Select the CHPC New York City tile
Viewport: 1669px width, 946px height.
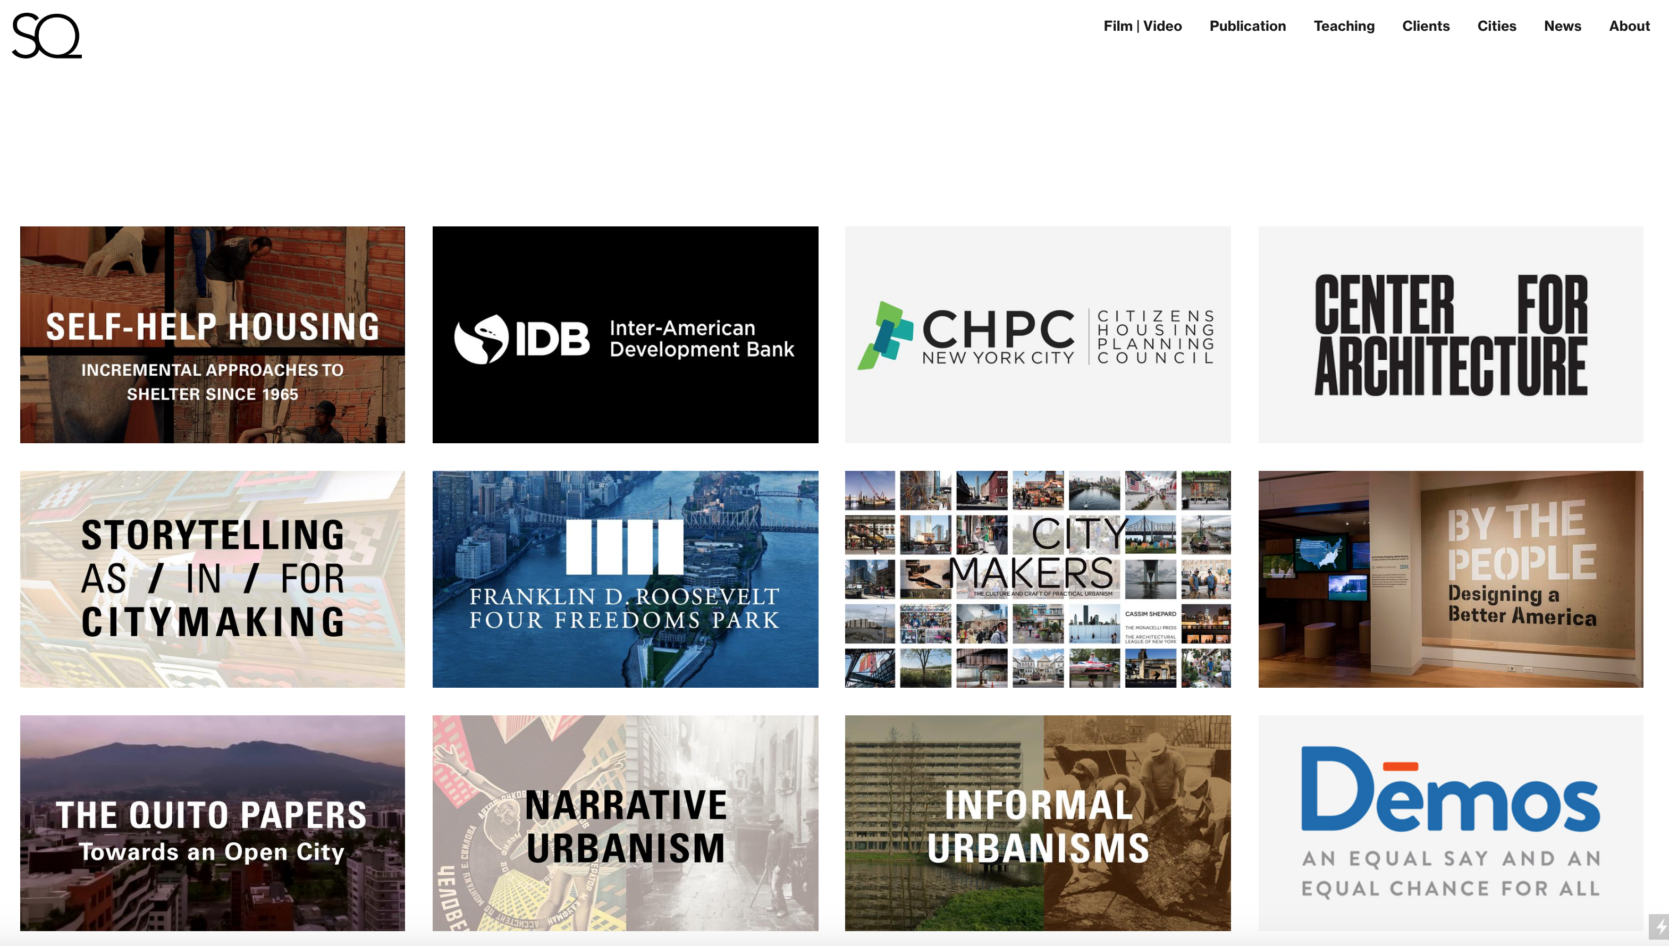pos(1038,335)
